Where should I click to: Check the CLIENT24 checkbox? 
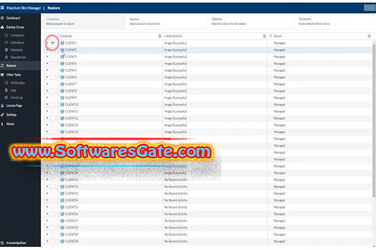[53, 200]
